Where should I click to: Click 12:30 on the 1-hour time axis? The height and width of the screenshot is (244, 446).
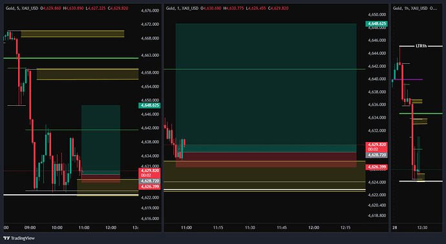pyautogui.click(x=422, y=227)
